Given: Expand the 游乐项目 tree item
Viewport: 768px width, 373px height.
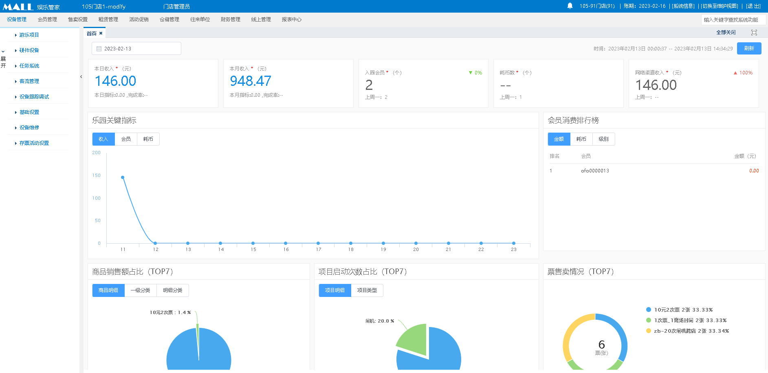Looking at the screenshot, I should [x=29, y=35].
